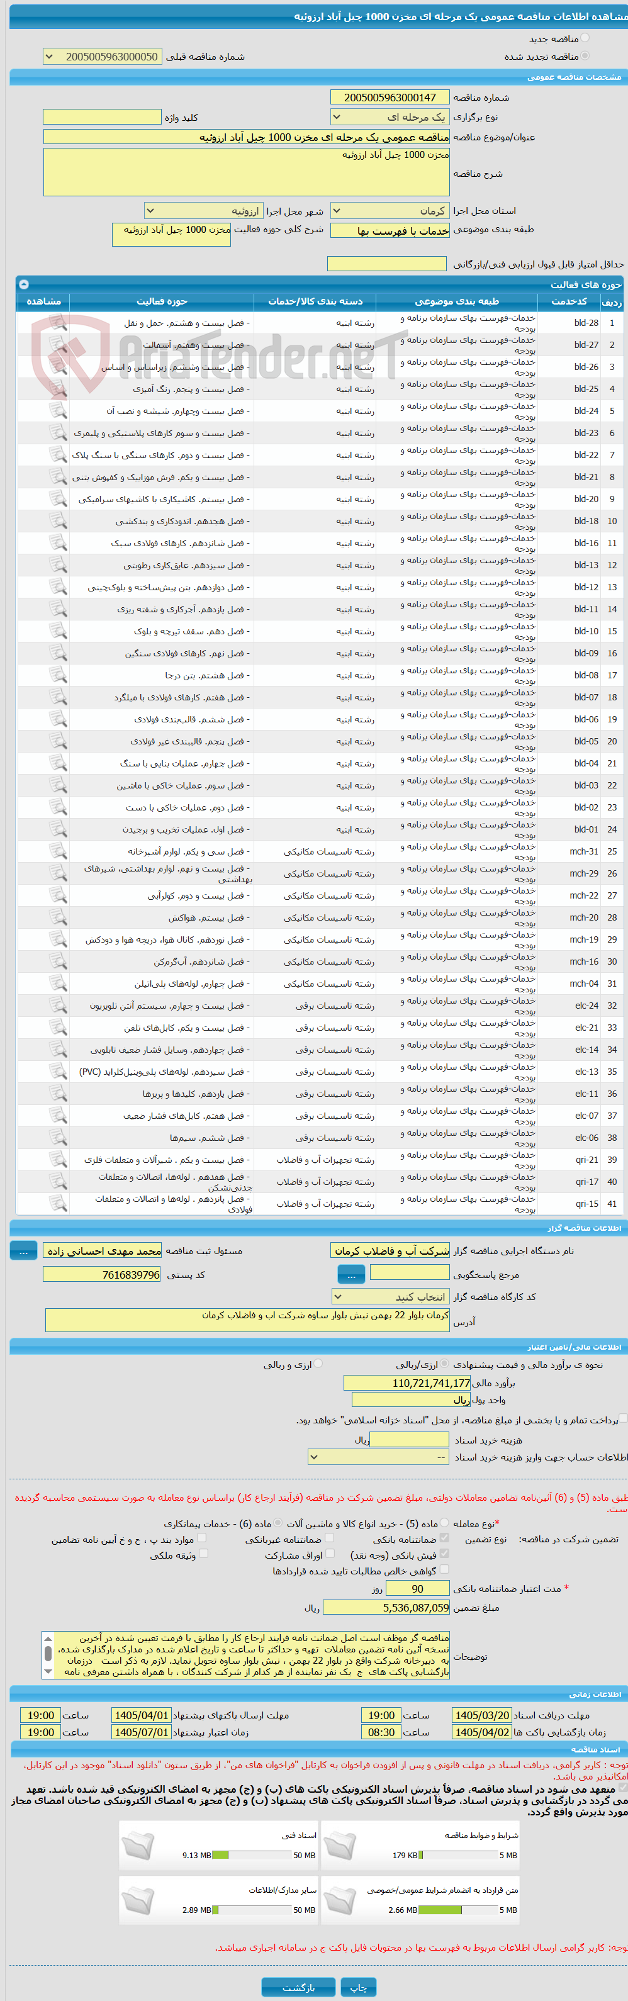The width and height of the screenshot is (628, 2001).
Task: Open view icon for row bld-22
Action: pyautogui.click(x=59, y=454)
